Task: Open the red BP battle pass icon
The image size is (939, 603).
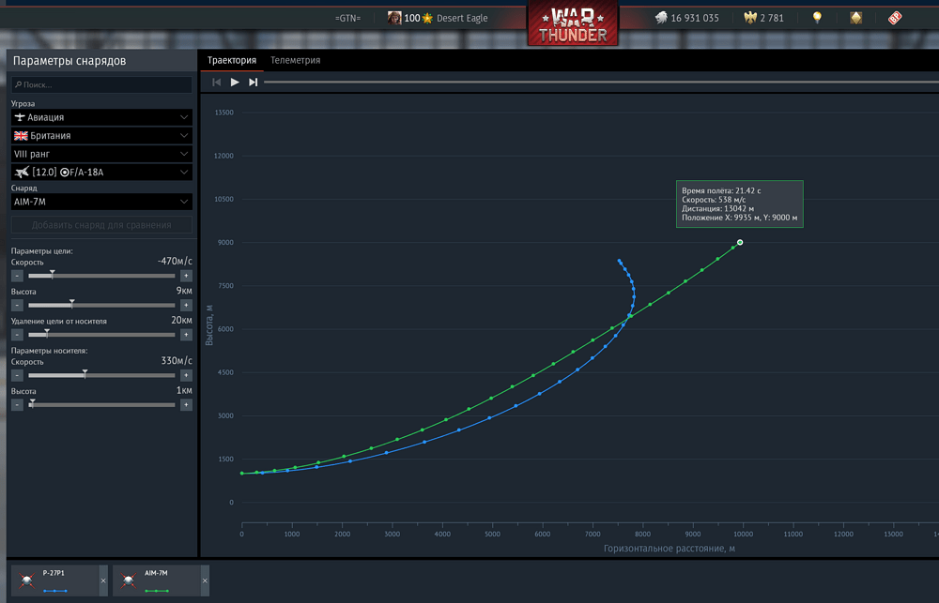Action: point(895,18)
